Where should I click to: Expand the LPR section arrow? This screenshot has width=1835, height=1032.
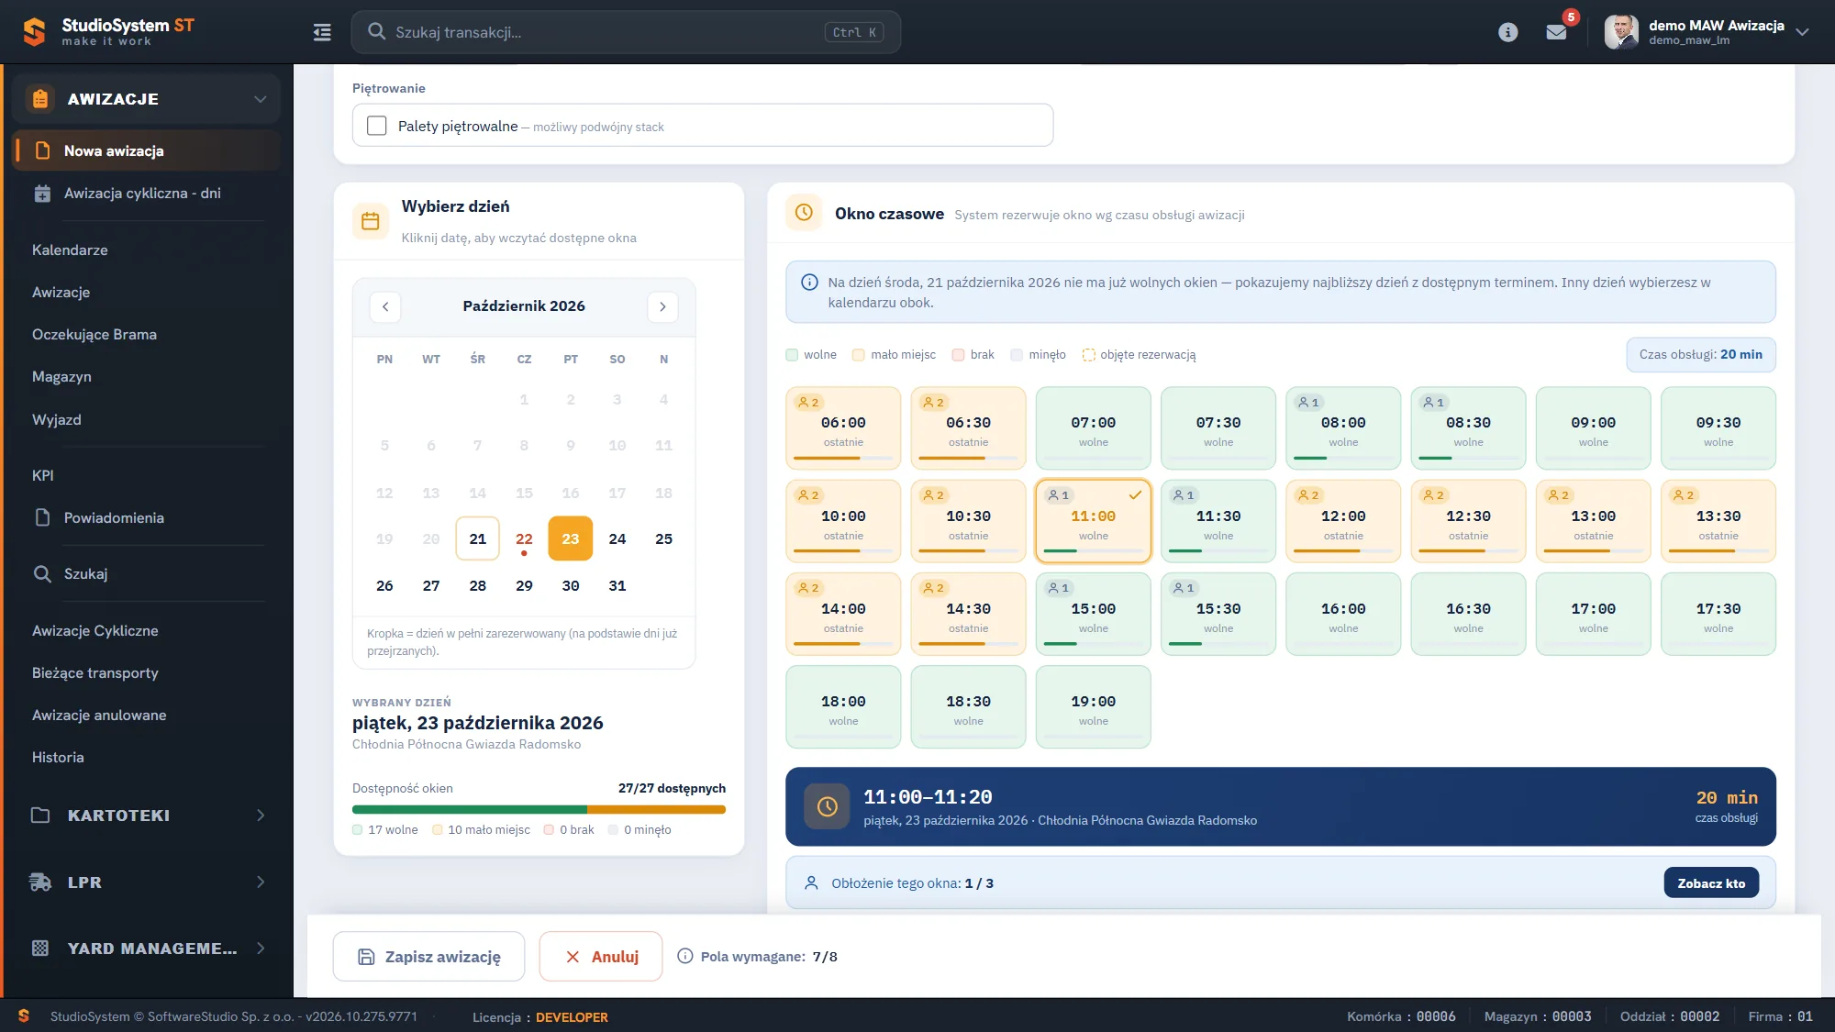point(261,882)
